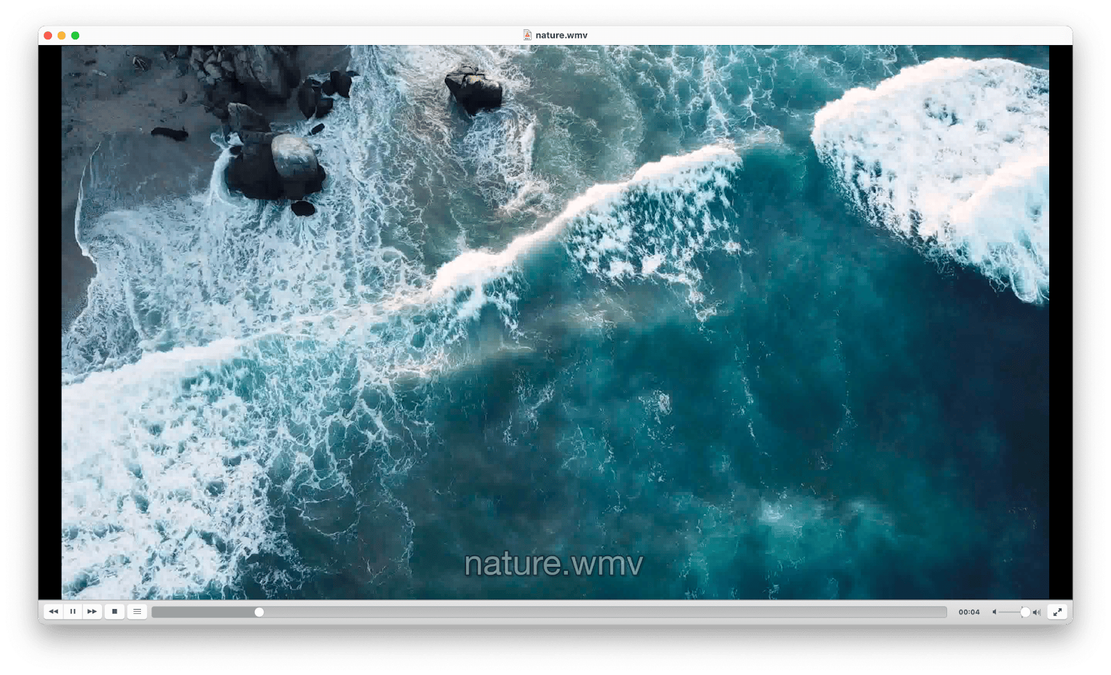This screenshot has height=675, width=1111.
Task: Minimize the player window
Action: click(x=62, y=35)
